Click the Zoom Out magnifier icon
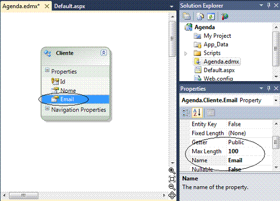Screen dimensions: 280x201 pos(172,187)
